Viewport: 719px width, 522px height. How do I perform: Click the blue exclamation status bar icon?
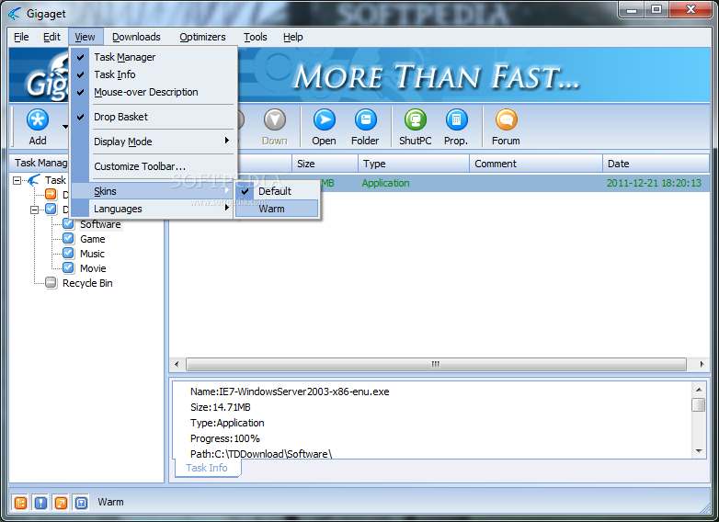click(x=40, y=503)
